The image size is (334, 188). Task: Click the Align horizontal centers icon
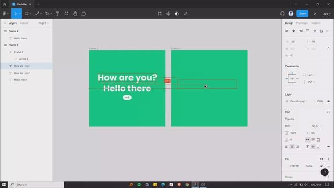pyautogui.click(x=293, y=31)
